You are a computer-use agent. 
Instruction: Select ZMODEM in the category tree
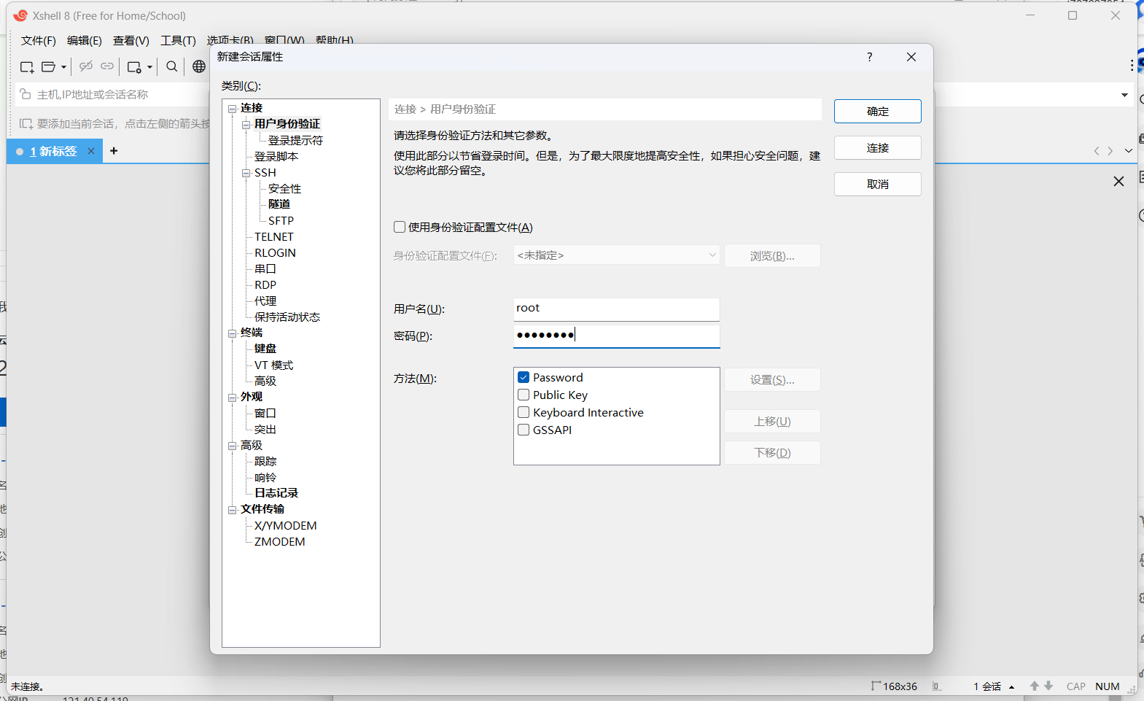pos(279,541)
